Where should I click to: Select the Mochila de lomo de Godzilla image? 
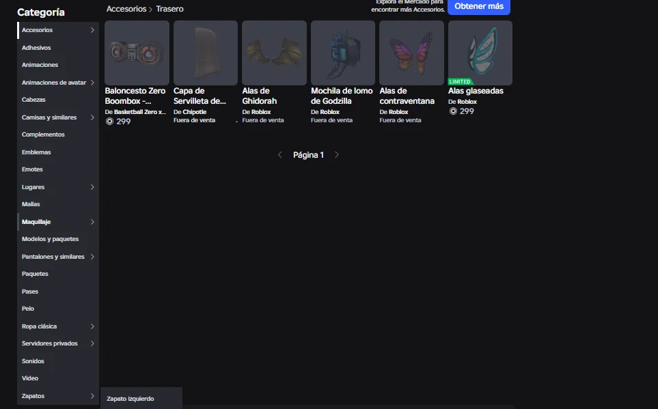tap(343, 53)
